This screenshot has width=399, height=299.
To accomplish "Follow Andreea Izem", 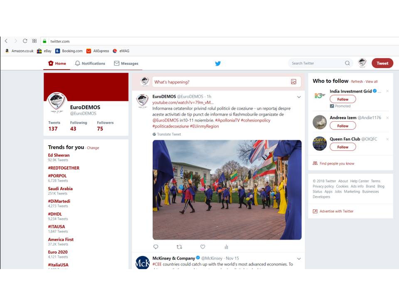I will 343,125.
